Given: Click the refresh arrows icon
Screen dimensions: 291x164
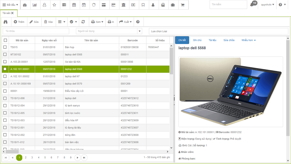Looking at the screenshot, I should pos(83,22).
